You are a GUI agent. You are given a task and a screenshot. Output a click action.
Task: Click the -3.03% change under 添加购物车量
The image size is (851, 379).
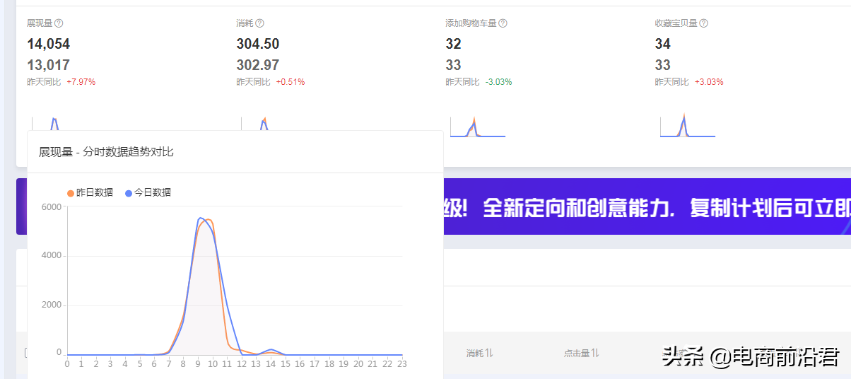(x=498, y=82)
